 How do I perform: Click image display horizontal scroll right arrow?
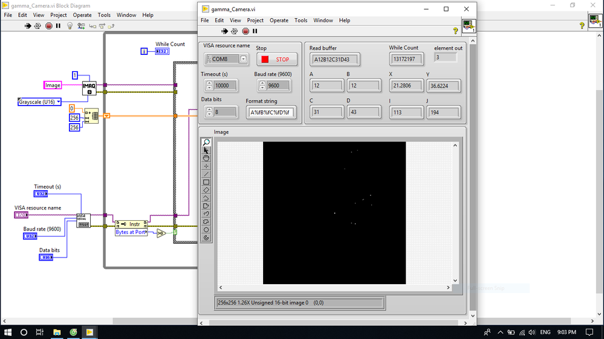click(448, 288)
